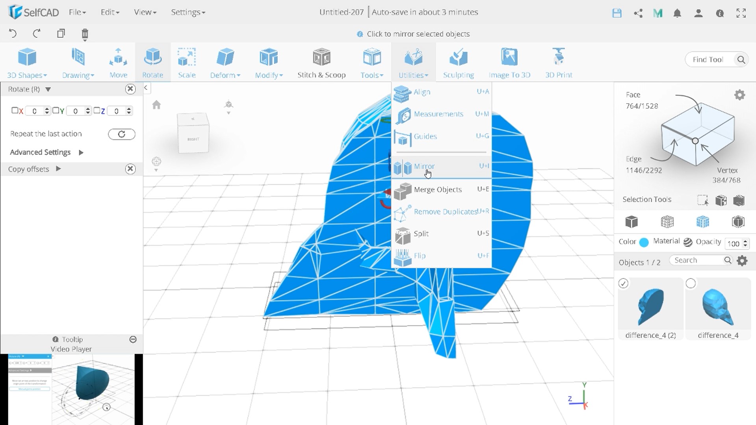Close the Copy offsets panel
756x425 pixels.
coord(130,169)
